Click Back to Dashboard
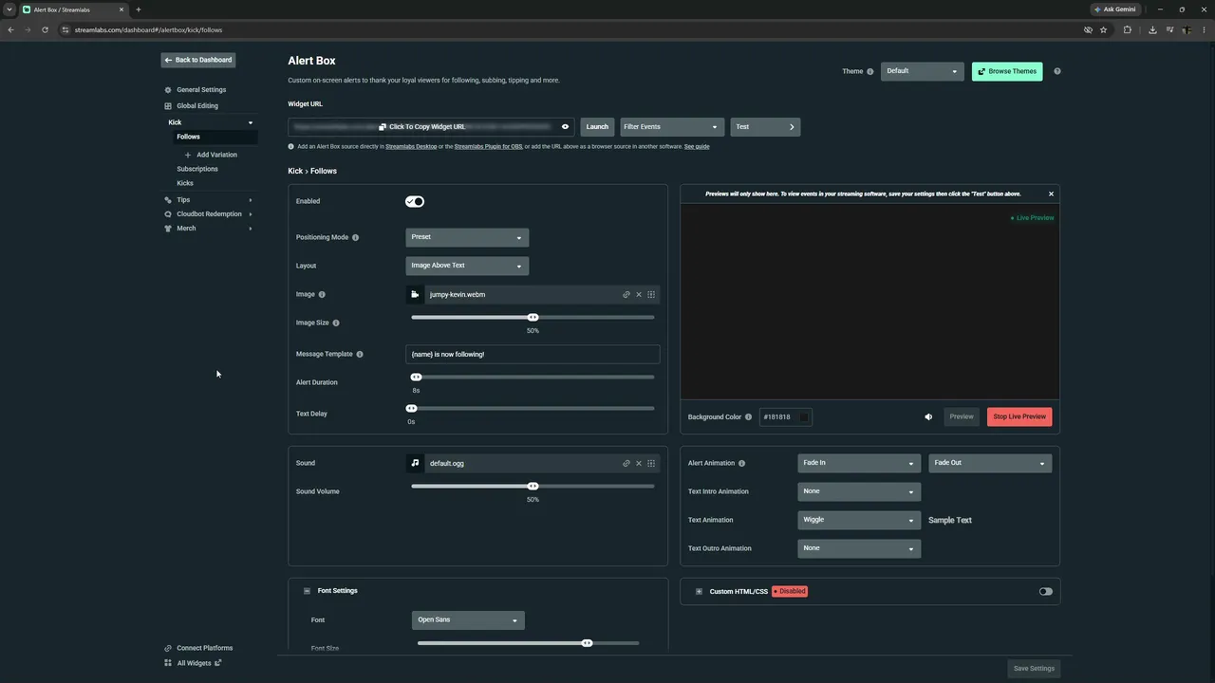 point(197,60)
